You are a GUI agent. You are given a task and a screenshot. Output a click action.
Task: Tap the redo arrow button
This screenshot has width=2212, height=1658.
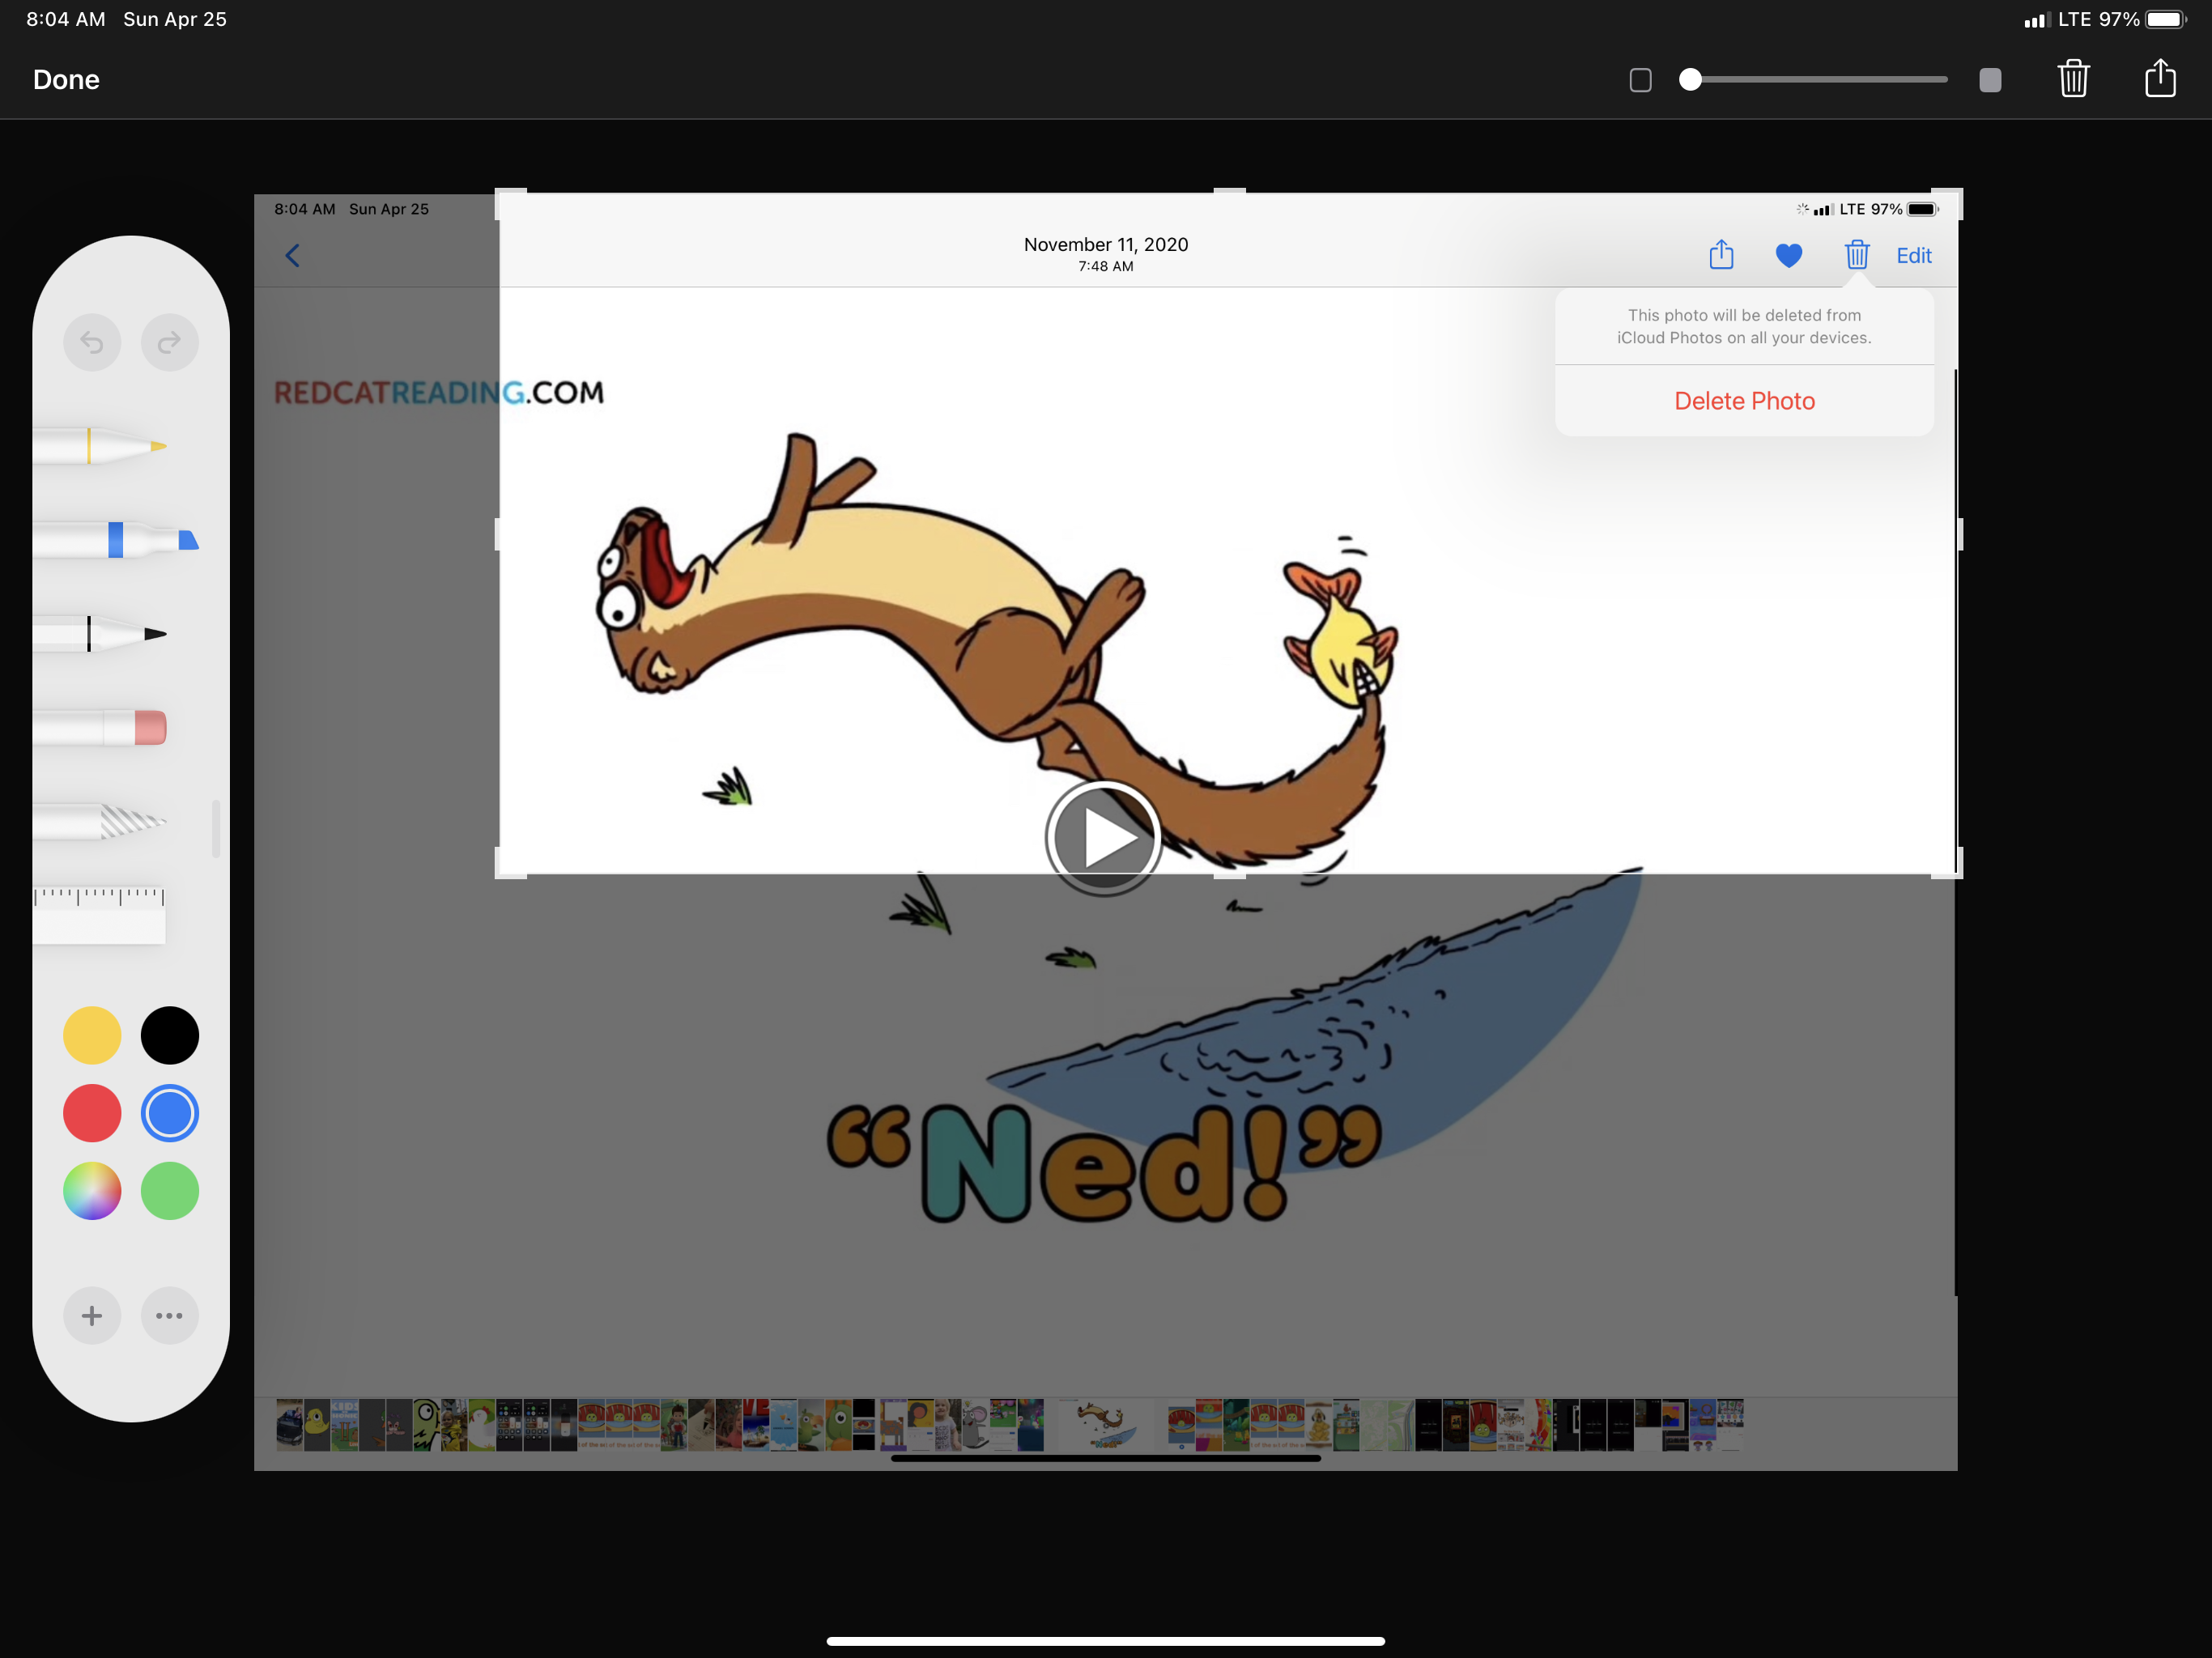click(170, 343)
